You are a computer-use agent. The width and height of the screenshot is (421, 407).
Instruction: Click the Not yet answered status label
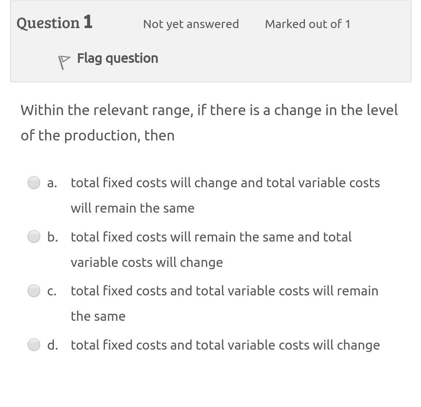pyautogui.click(x=191, y=23)
